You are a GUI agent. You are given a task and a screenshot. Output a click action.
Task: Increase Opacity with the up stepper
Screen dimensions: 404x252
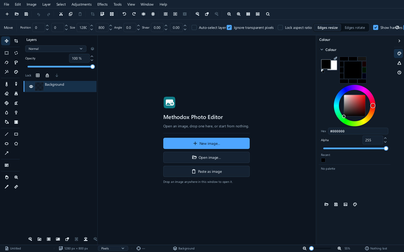click(x=92, y=56)
